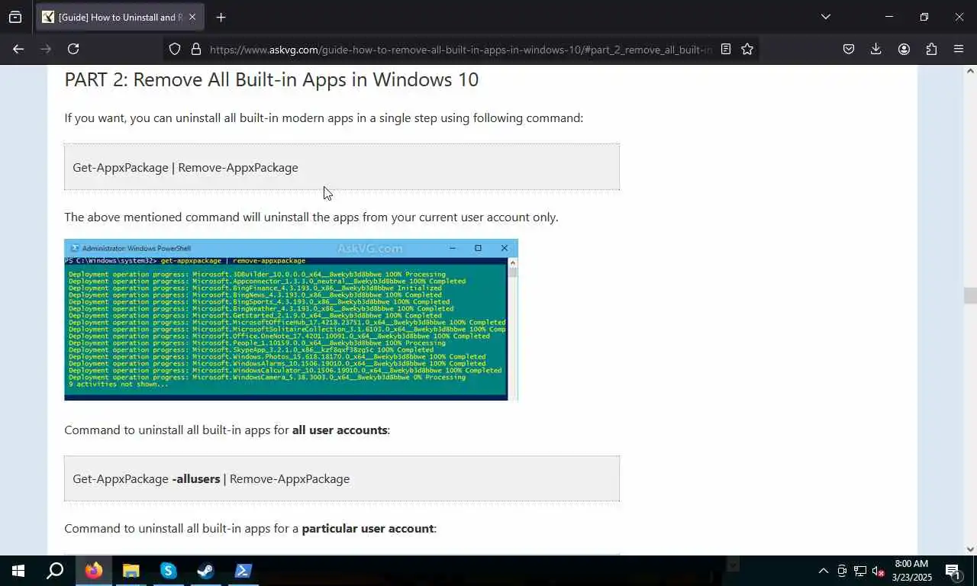Click the 'Meet Now' style tray icon
This screenshot has width=977, height=586.
click(x=842, y=571)
